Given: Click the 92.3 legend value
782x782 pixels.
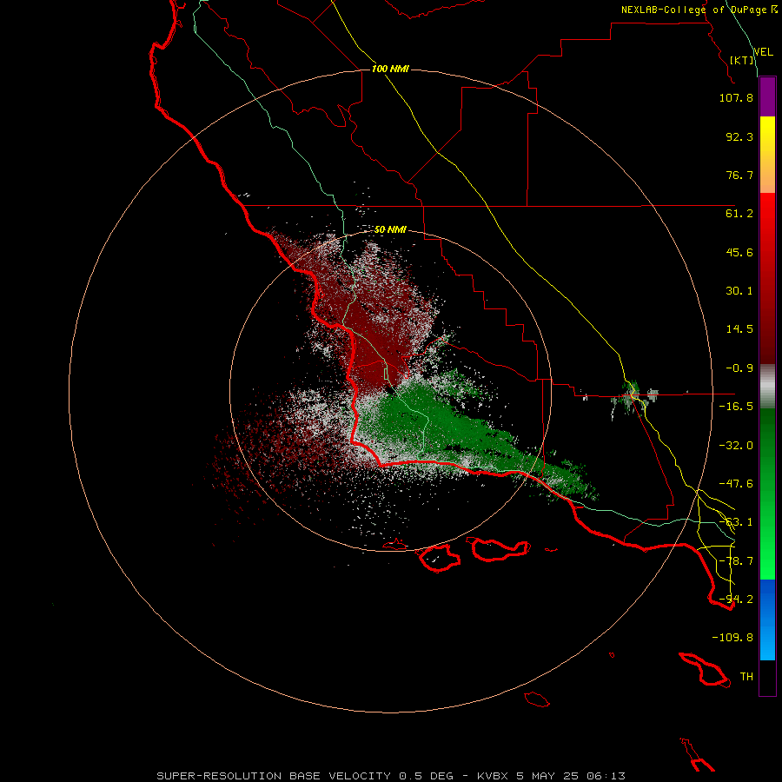Looking at the screenshot, I should [739, 136].
